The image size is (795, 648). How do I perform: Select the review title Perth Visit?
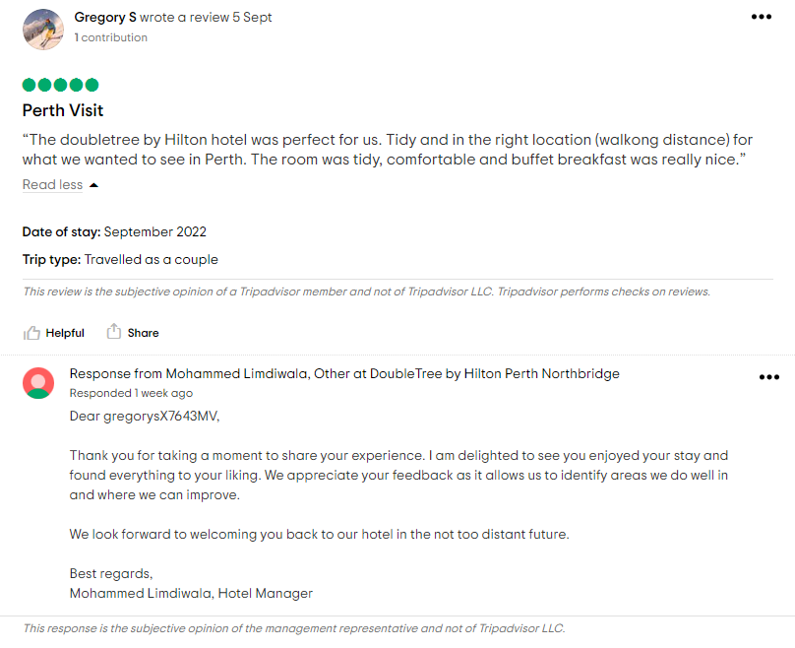(x=62, y=110)
